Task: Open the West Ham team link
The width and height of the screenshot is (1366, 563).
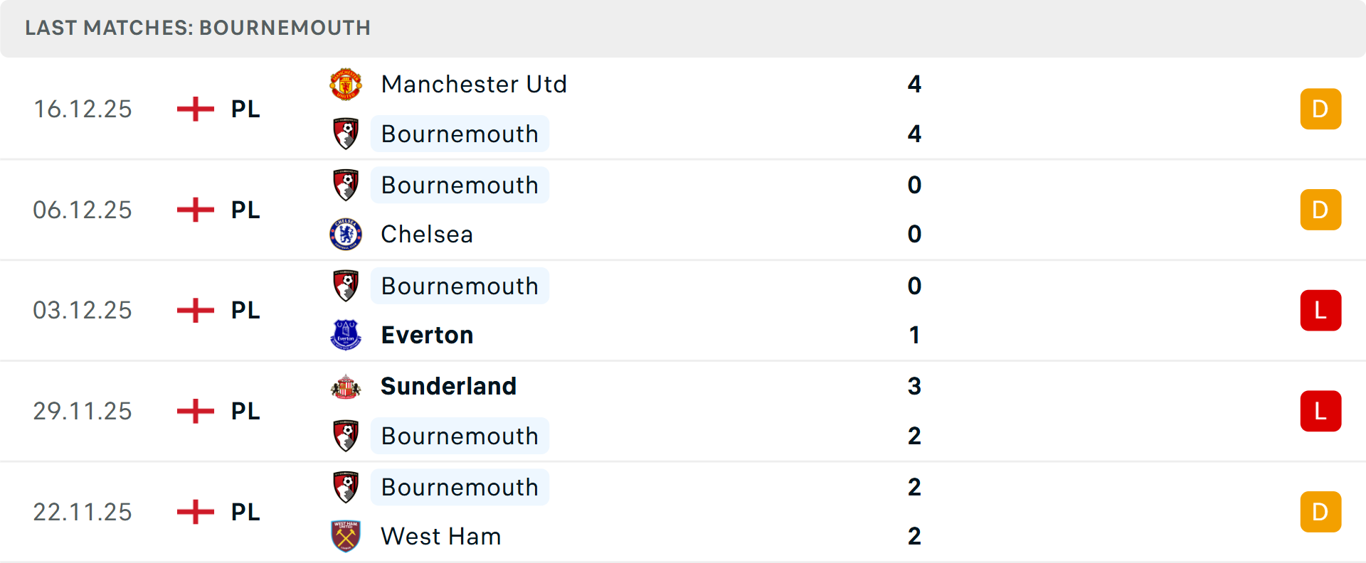Action: [440, 536]
